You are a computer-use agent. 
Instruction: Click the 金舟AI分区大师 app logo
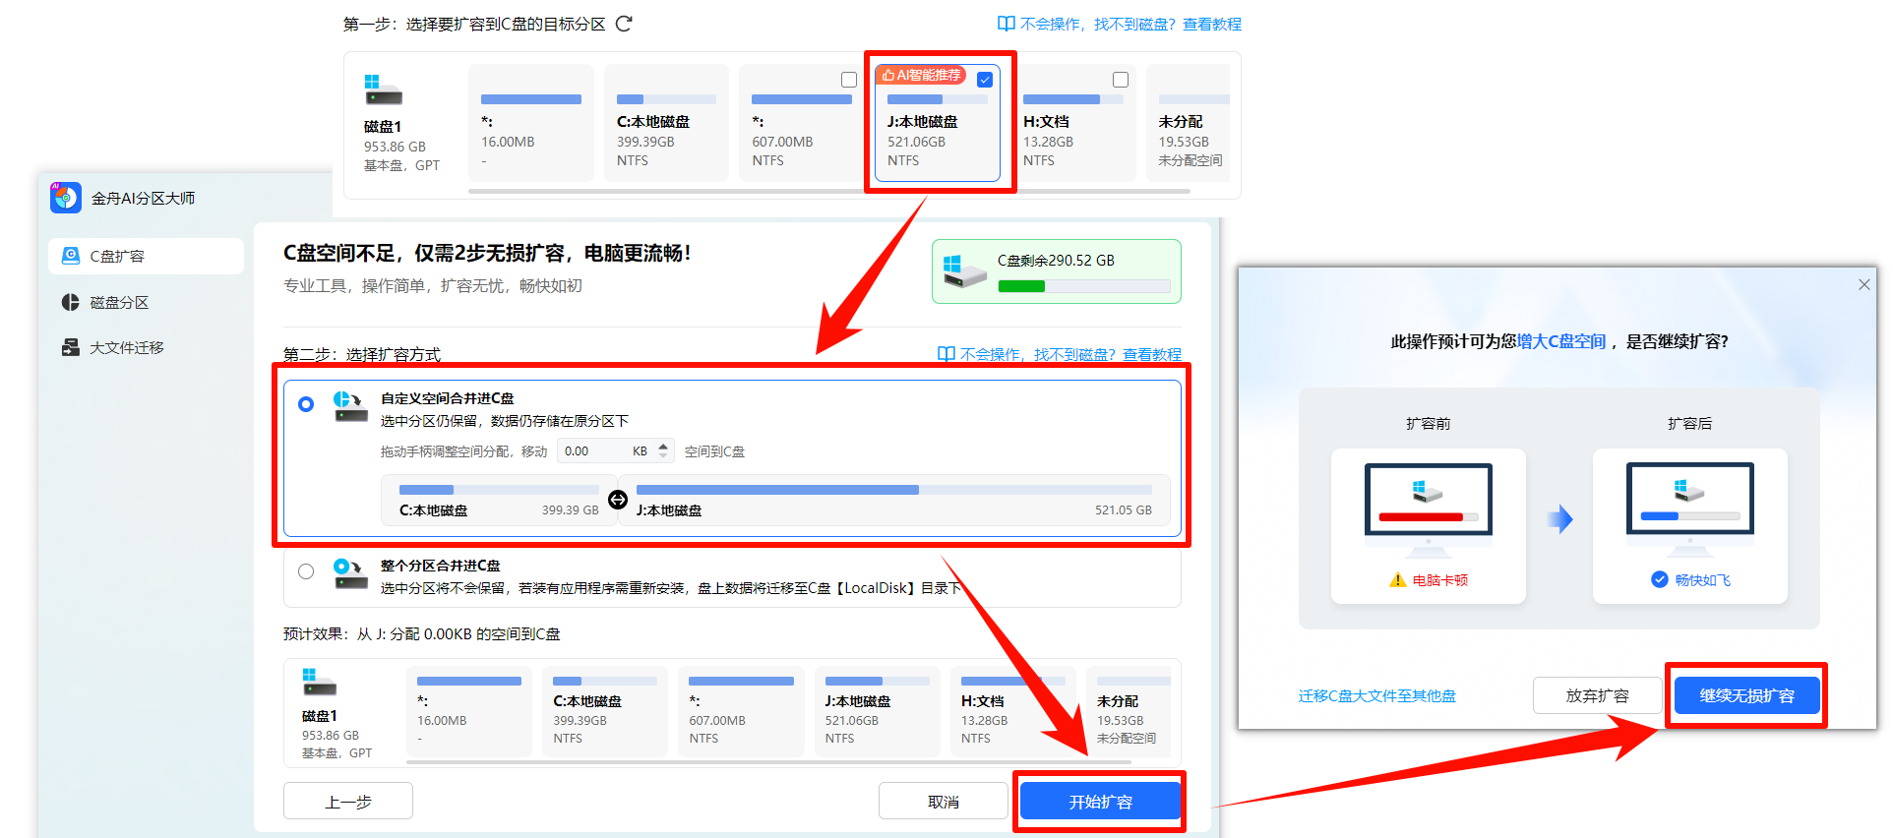click(x=66, y=198)
